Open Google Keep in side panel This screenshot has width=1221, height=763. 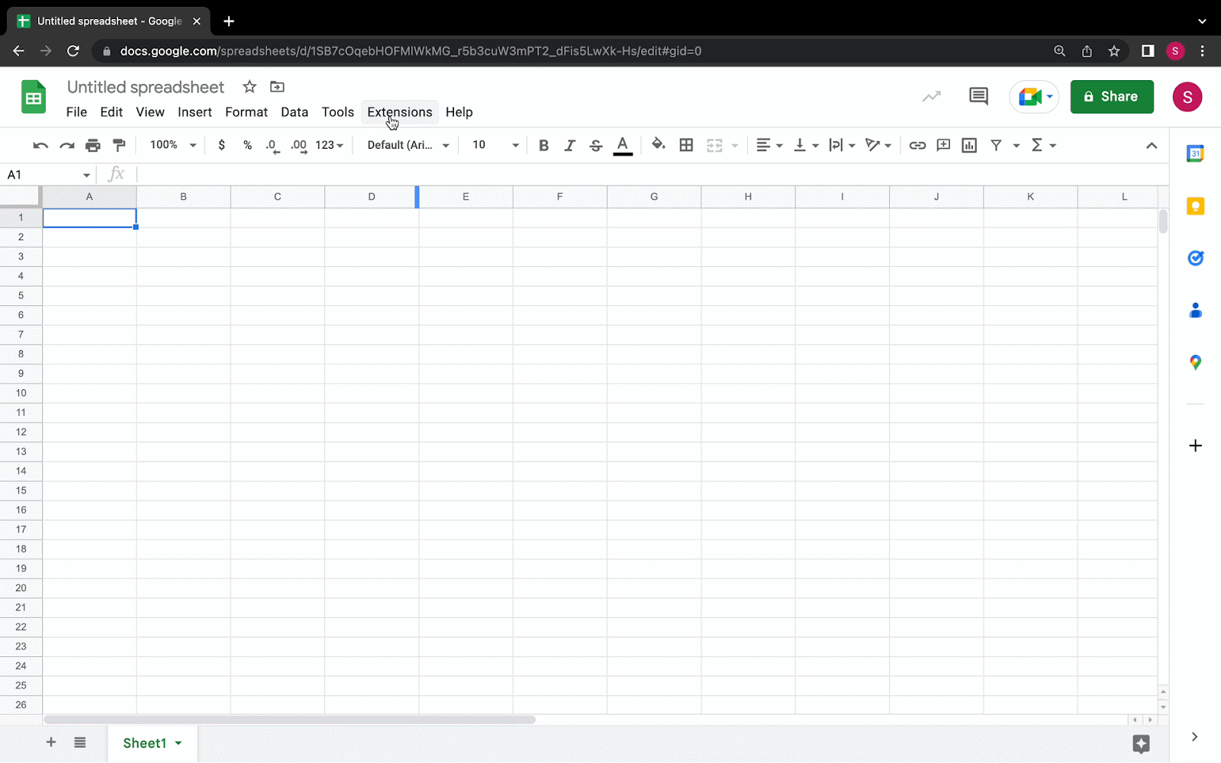pyautogui.click(x=1195, y=206)
